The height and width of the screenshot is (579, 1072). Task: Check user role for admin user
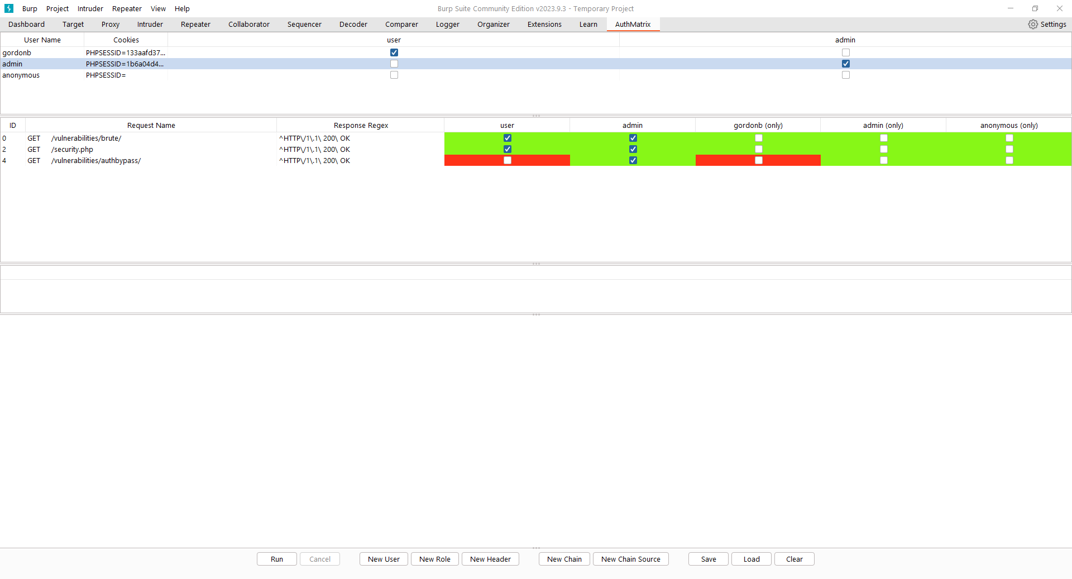point(394,64)
